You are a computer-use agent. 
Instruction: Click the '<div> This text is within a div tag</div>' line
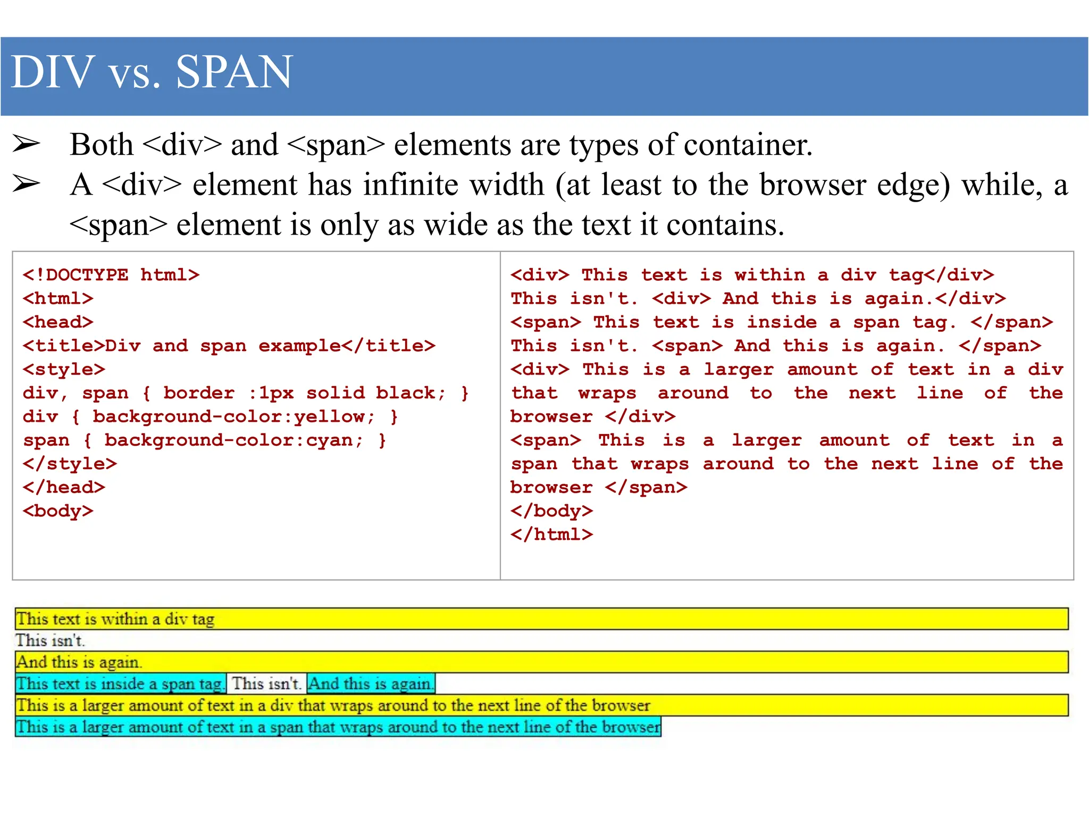[752, 275]
